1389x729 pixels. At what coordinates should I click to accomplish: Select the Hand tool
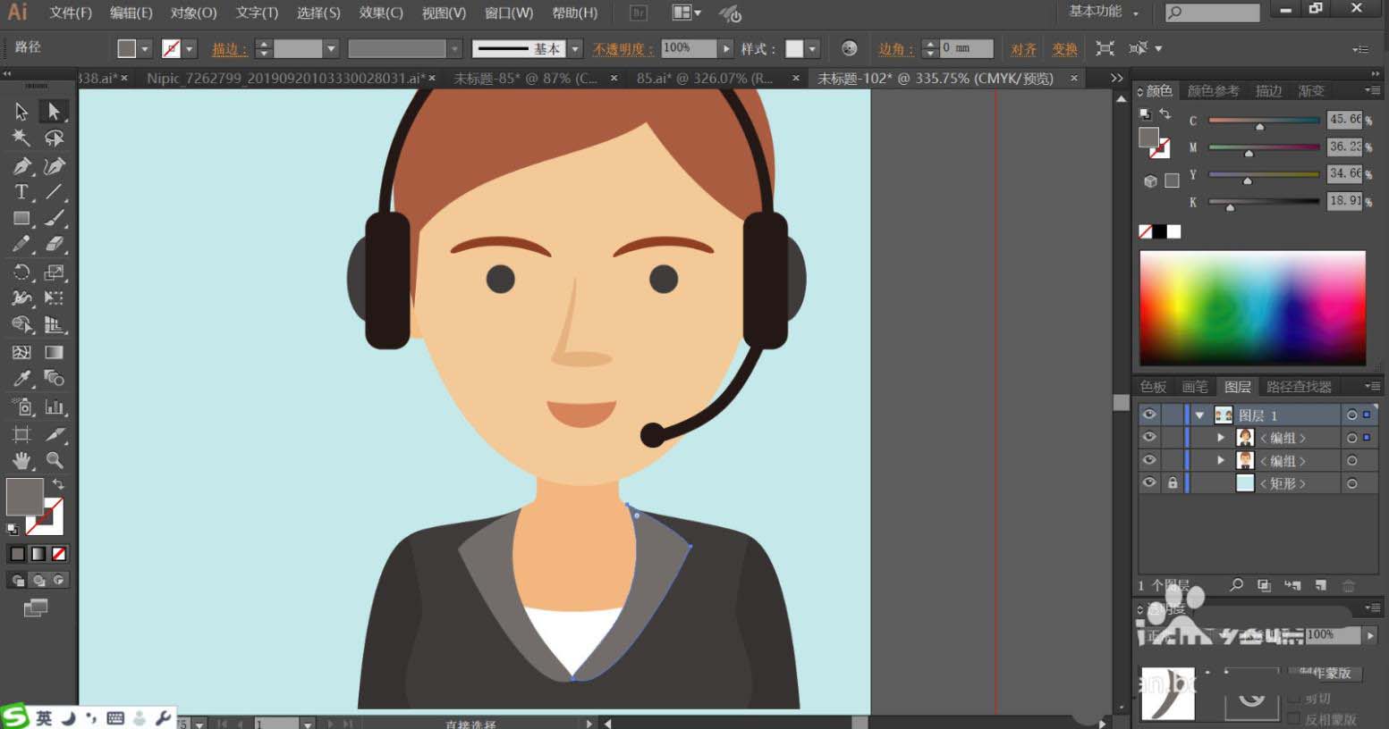[x=21, y=460]
